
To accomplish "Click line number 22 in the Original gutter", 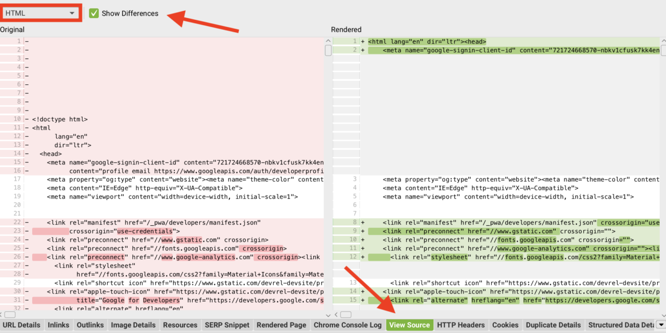I will click(x=18, y=223).
